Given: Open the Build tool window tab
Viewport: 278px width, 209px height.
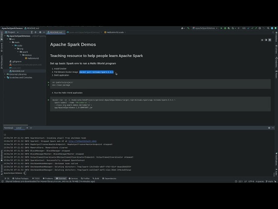Looking at the screenshot, I should pyautogui.click(x=96, y=179).
